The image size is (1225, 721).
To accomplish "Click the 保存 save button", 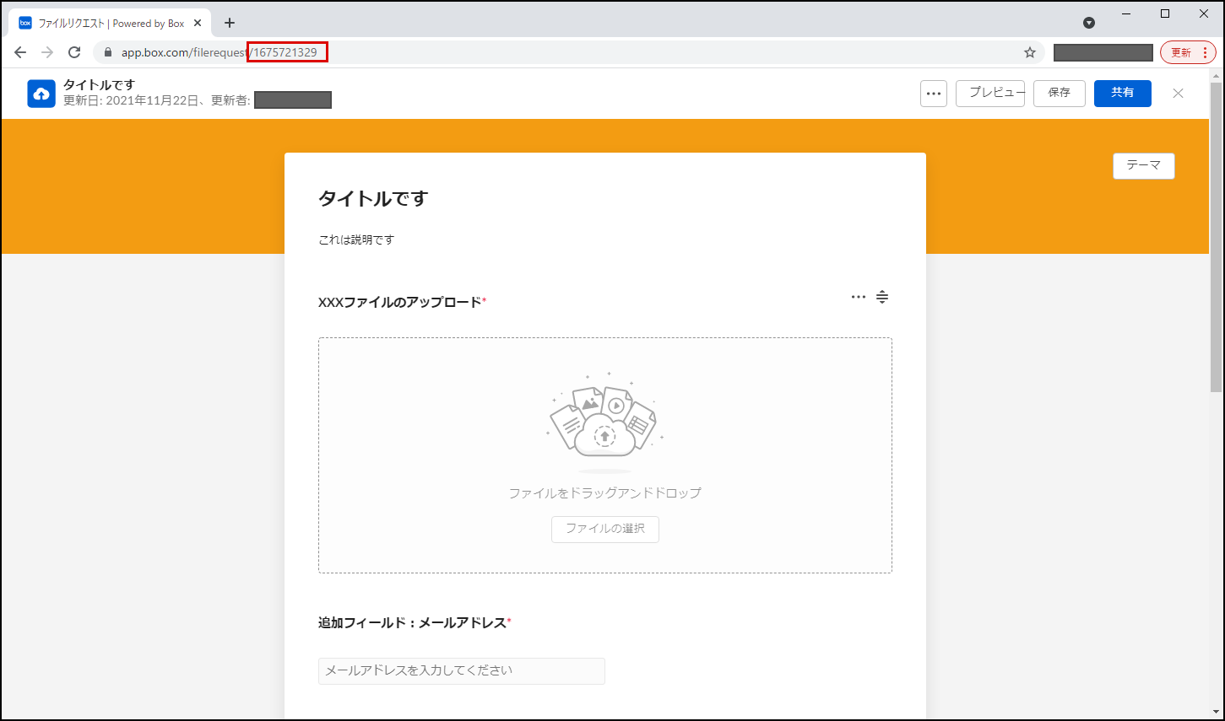I will 1060,94.
